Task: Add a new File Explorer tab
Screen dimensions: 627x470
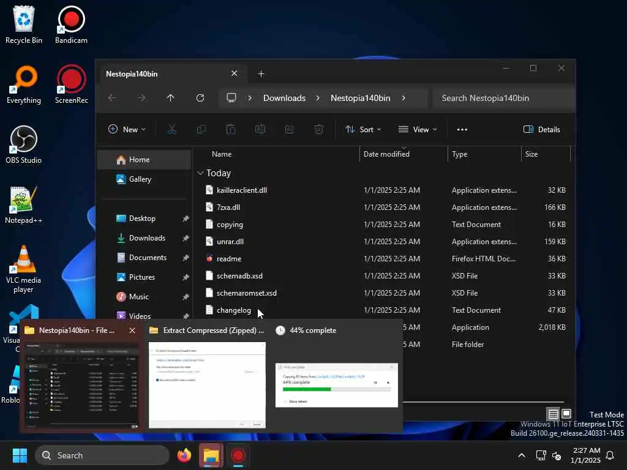Action: pyautogui.click(x=261, y=74)
